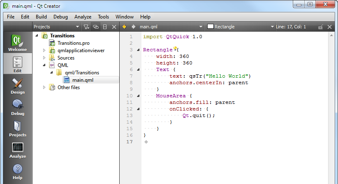Click line number 17 in the gutter
338x184 pixels.
130,142
